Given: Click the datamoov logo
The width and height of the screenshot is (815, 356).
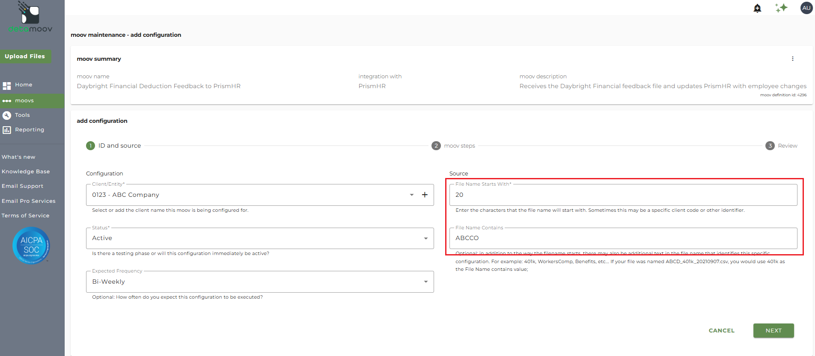Looking at the screenshot, I should tap(30, 18).
